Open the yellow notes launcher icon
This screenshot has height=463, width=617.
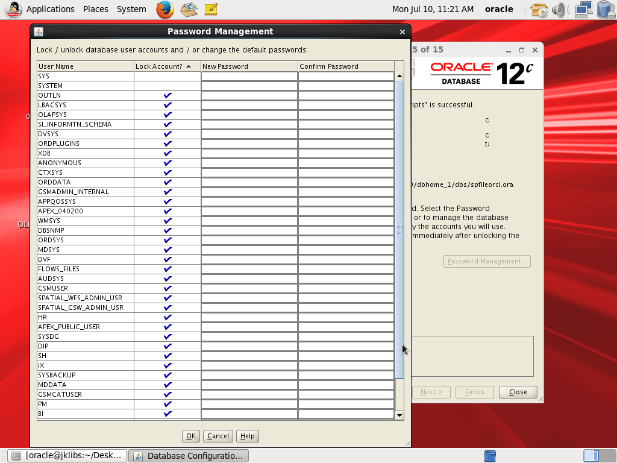point(210,9)
